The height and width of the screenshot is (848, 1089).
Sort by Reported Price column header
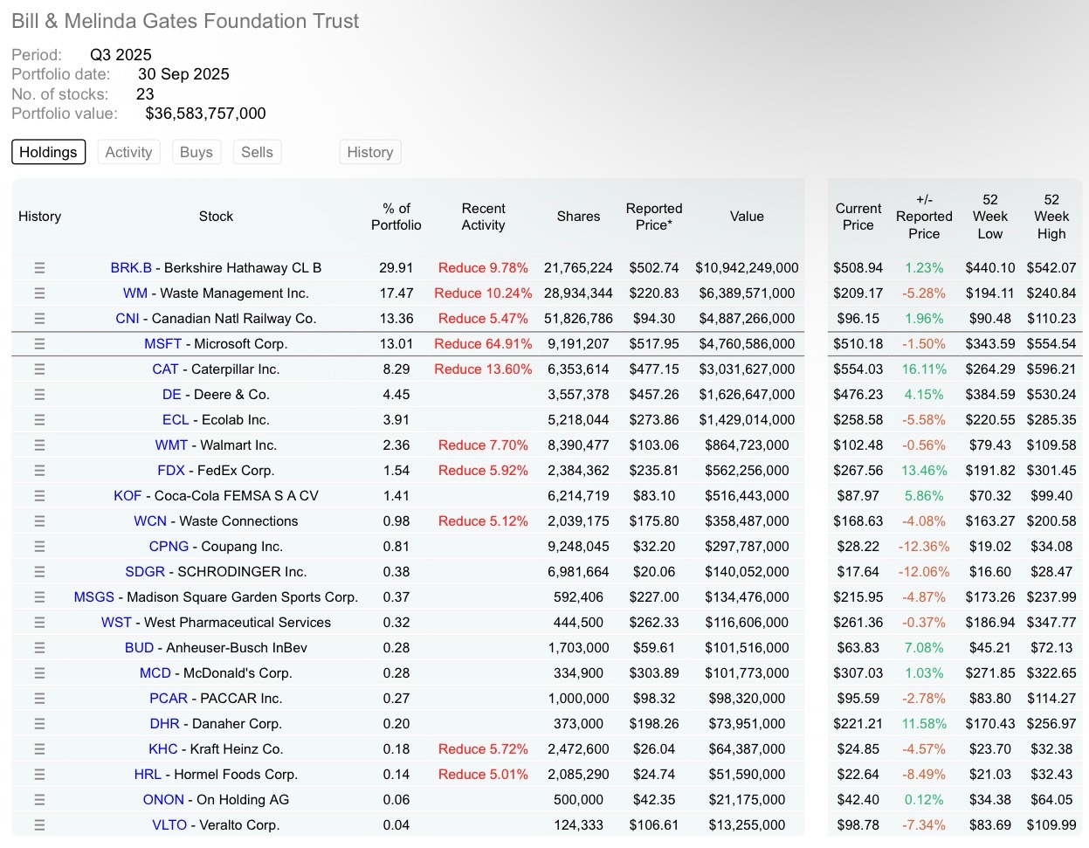point(654,217)
